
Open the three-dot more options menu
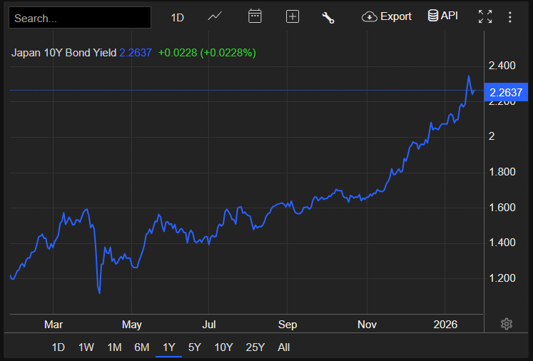(x=509, y=17)
